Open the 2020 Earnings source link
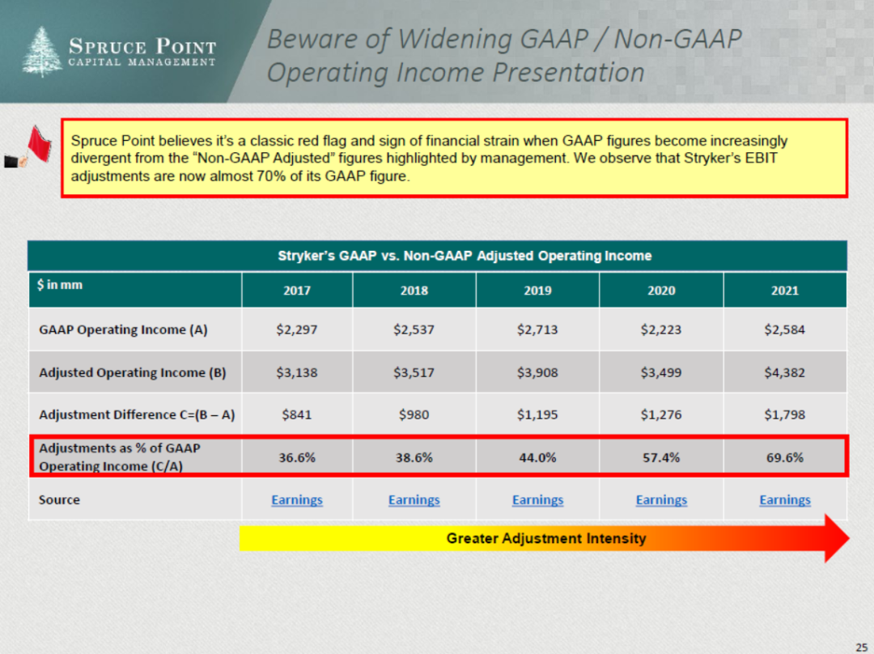The image size is (874, 654). (662, 499)
